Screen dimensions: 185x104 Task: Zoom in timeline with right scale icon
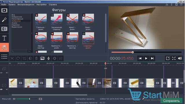40,99
